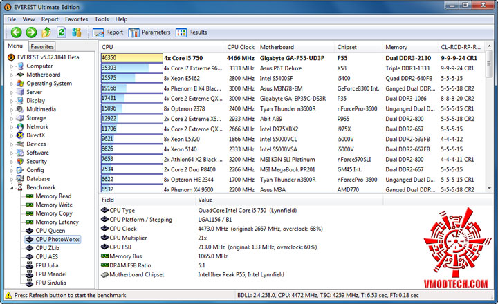Image resolution: width=498 pixels, height=304 pixels.
Task: Click the CPU Clock column header
Action: 241,47
